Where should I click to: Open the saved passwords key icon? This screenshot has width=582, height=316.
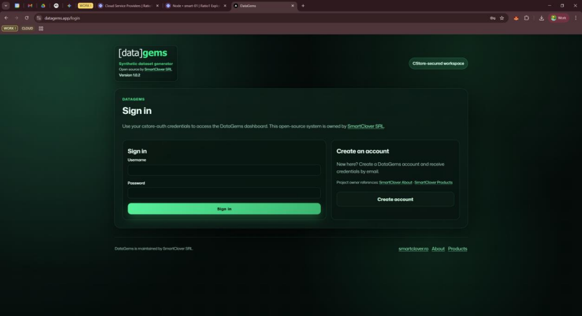pyautogui.click(x=492, y=18)
